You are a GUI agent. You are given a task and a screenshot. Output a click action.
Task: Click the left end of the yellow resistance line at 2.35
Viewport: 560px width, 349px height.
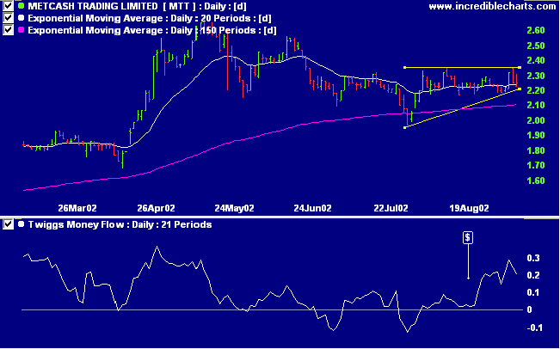click(x=404, y=67)
